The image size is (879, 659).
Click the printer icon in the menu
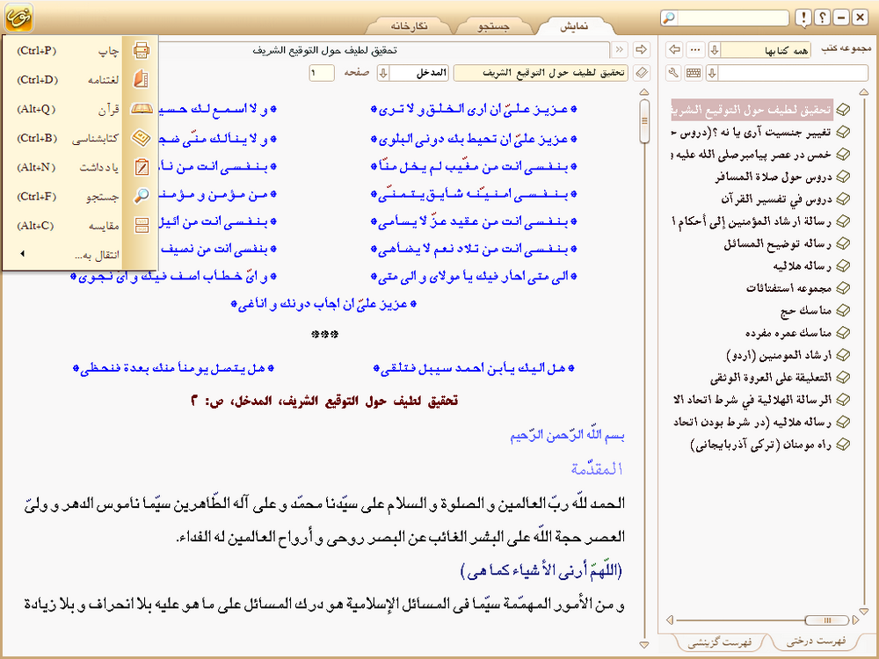pos(142,50)
